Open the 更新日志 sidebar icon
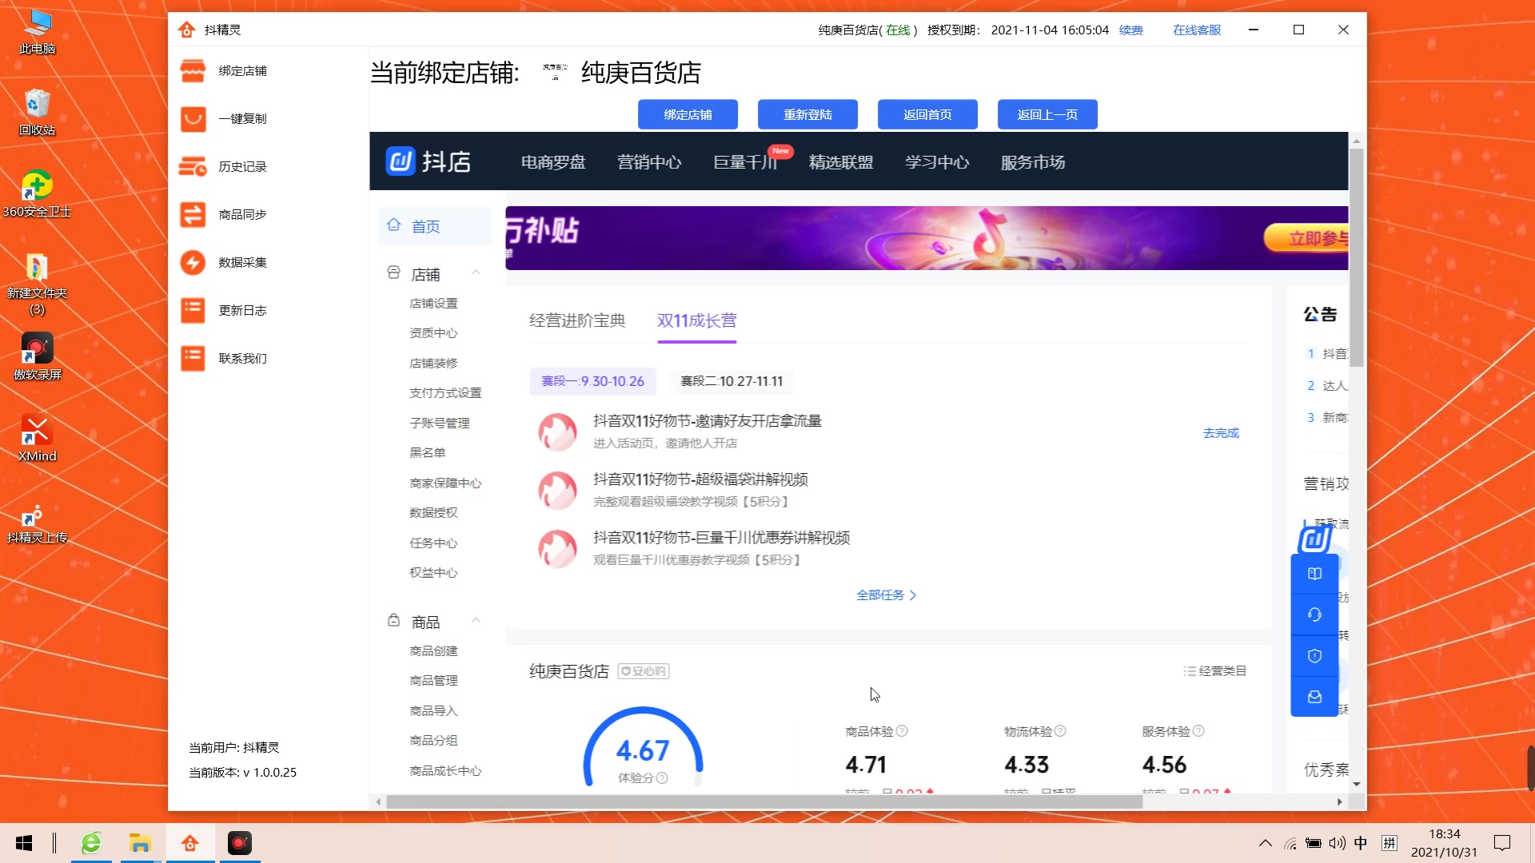 click(193, 311)
